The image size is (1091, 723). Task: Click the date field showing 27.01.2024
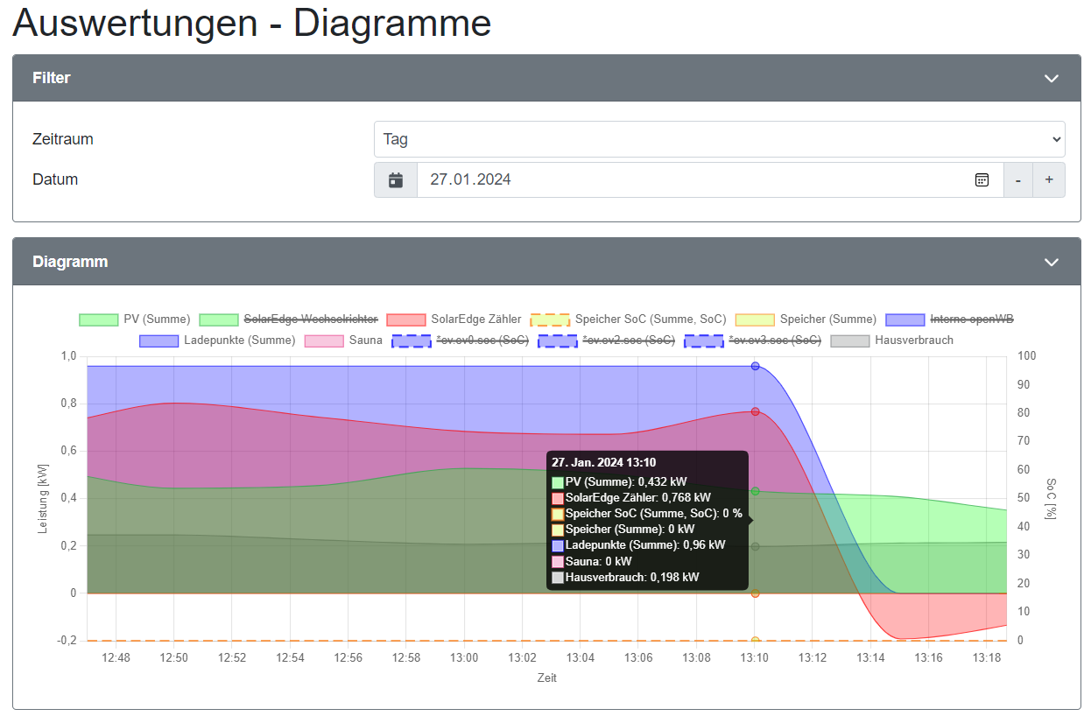(x=692, y=180)
